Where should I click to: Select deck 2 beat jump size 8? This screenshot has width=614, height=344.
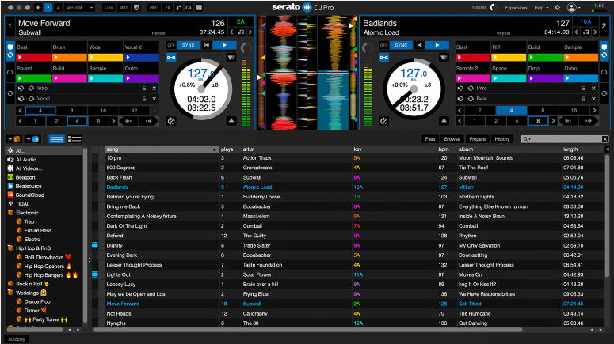coord(538,121)
